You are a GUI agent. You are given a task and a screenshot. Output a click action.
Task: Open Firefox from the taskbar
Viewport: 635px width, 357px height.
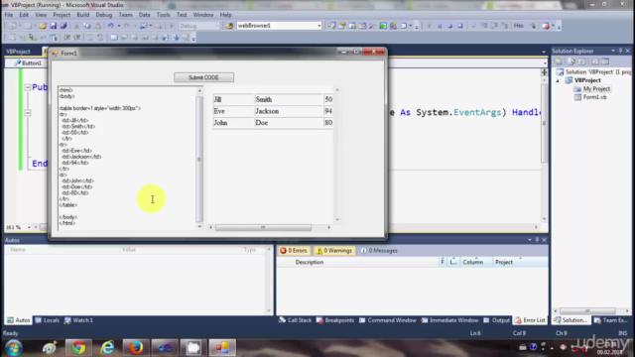click(136, 348)
